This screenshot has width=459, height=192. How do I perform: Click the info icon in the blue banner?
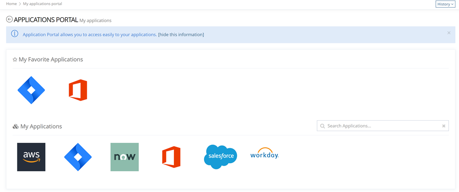coord(15,34)
